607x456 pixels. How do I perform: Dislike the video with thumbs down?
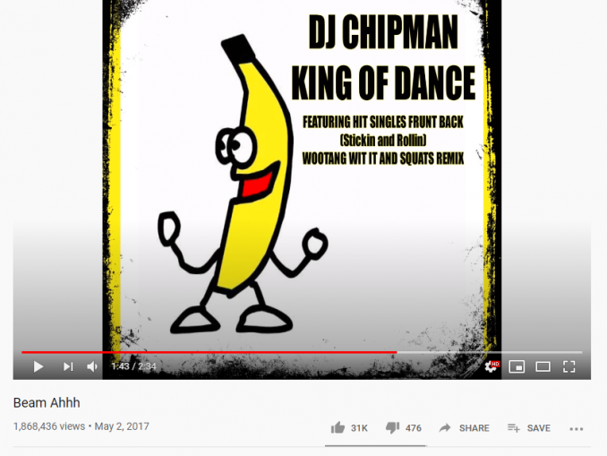tap(392, 428)
